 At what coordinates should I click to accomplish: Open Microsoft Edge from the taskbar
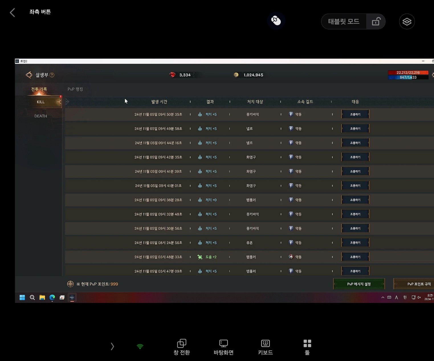point(52,298)
